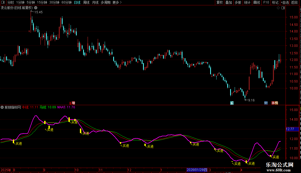Click the 2025年 label on time axis
The height and width of the screenshot is (173, 301).
tap(6, 170)
